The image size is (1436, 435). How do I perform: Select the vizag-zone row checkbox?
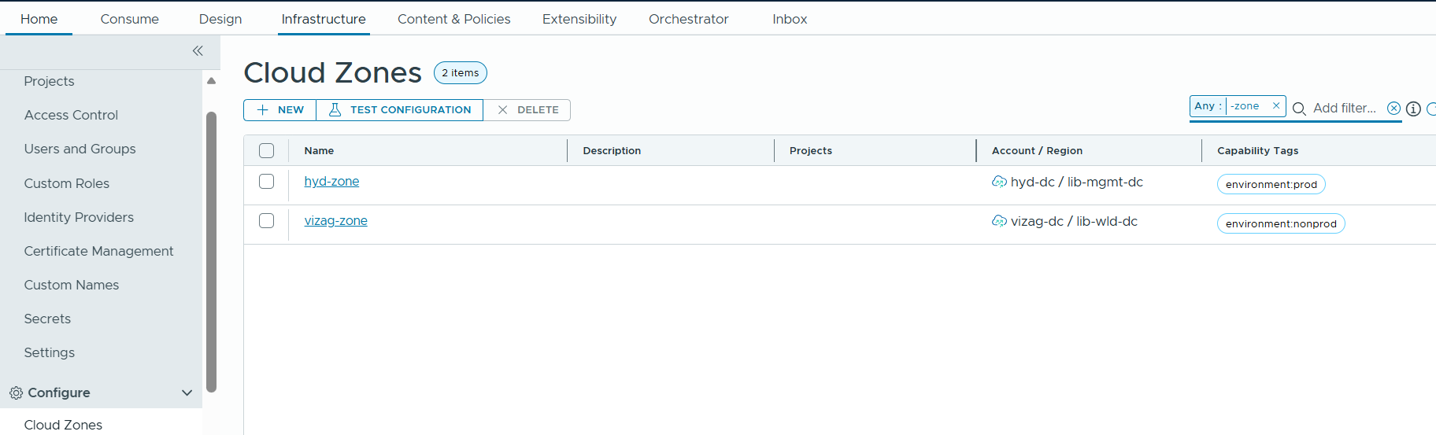coord(267,221)
